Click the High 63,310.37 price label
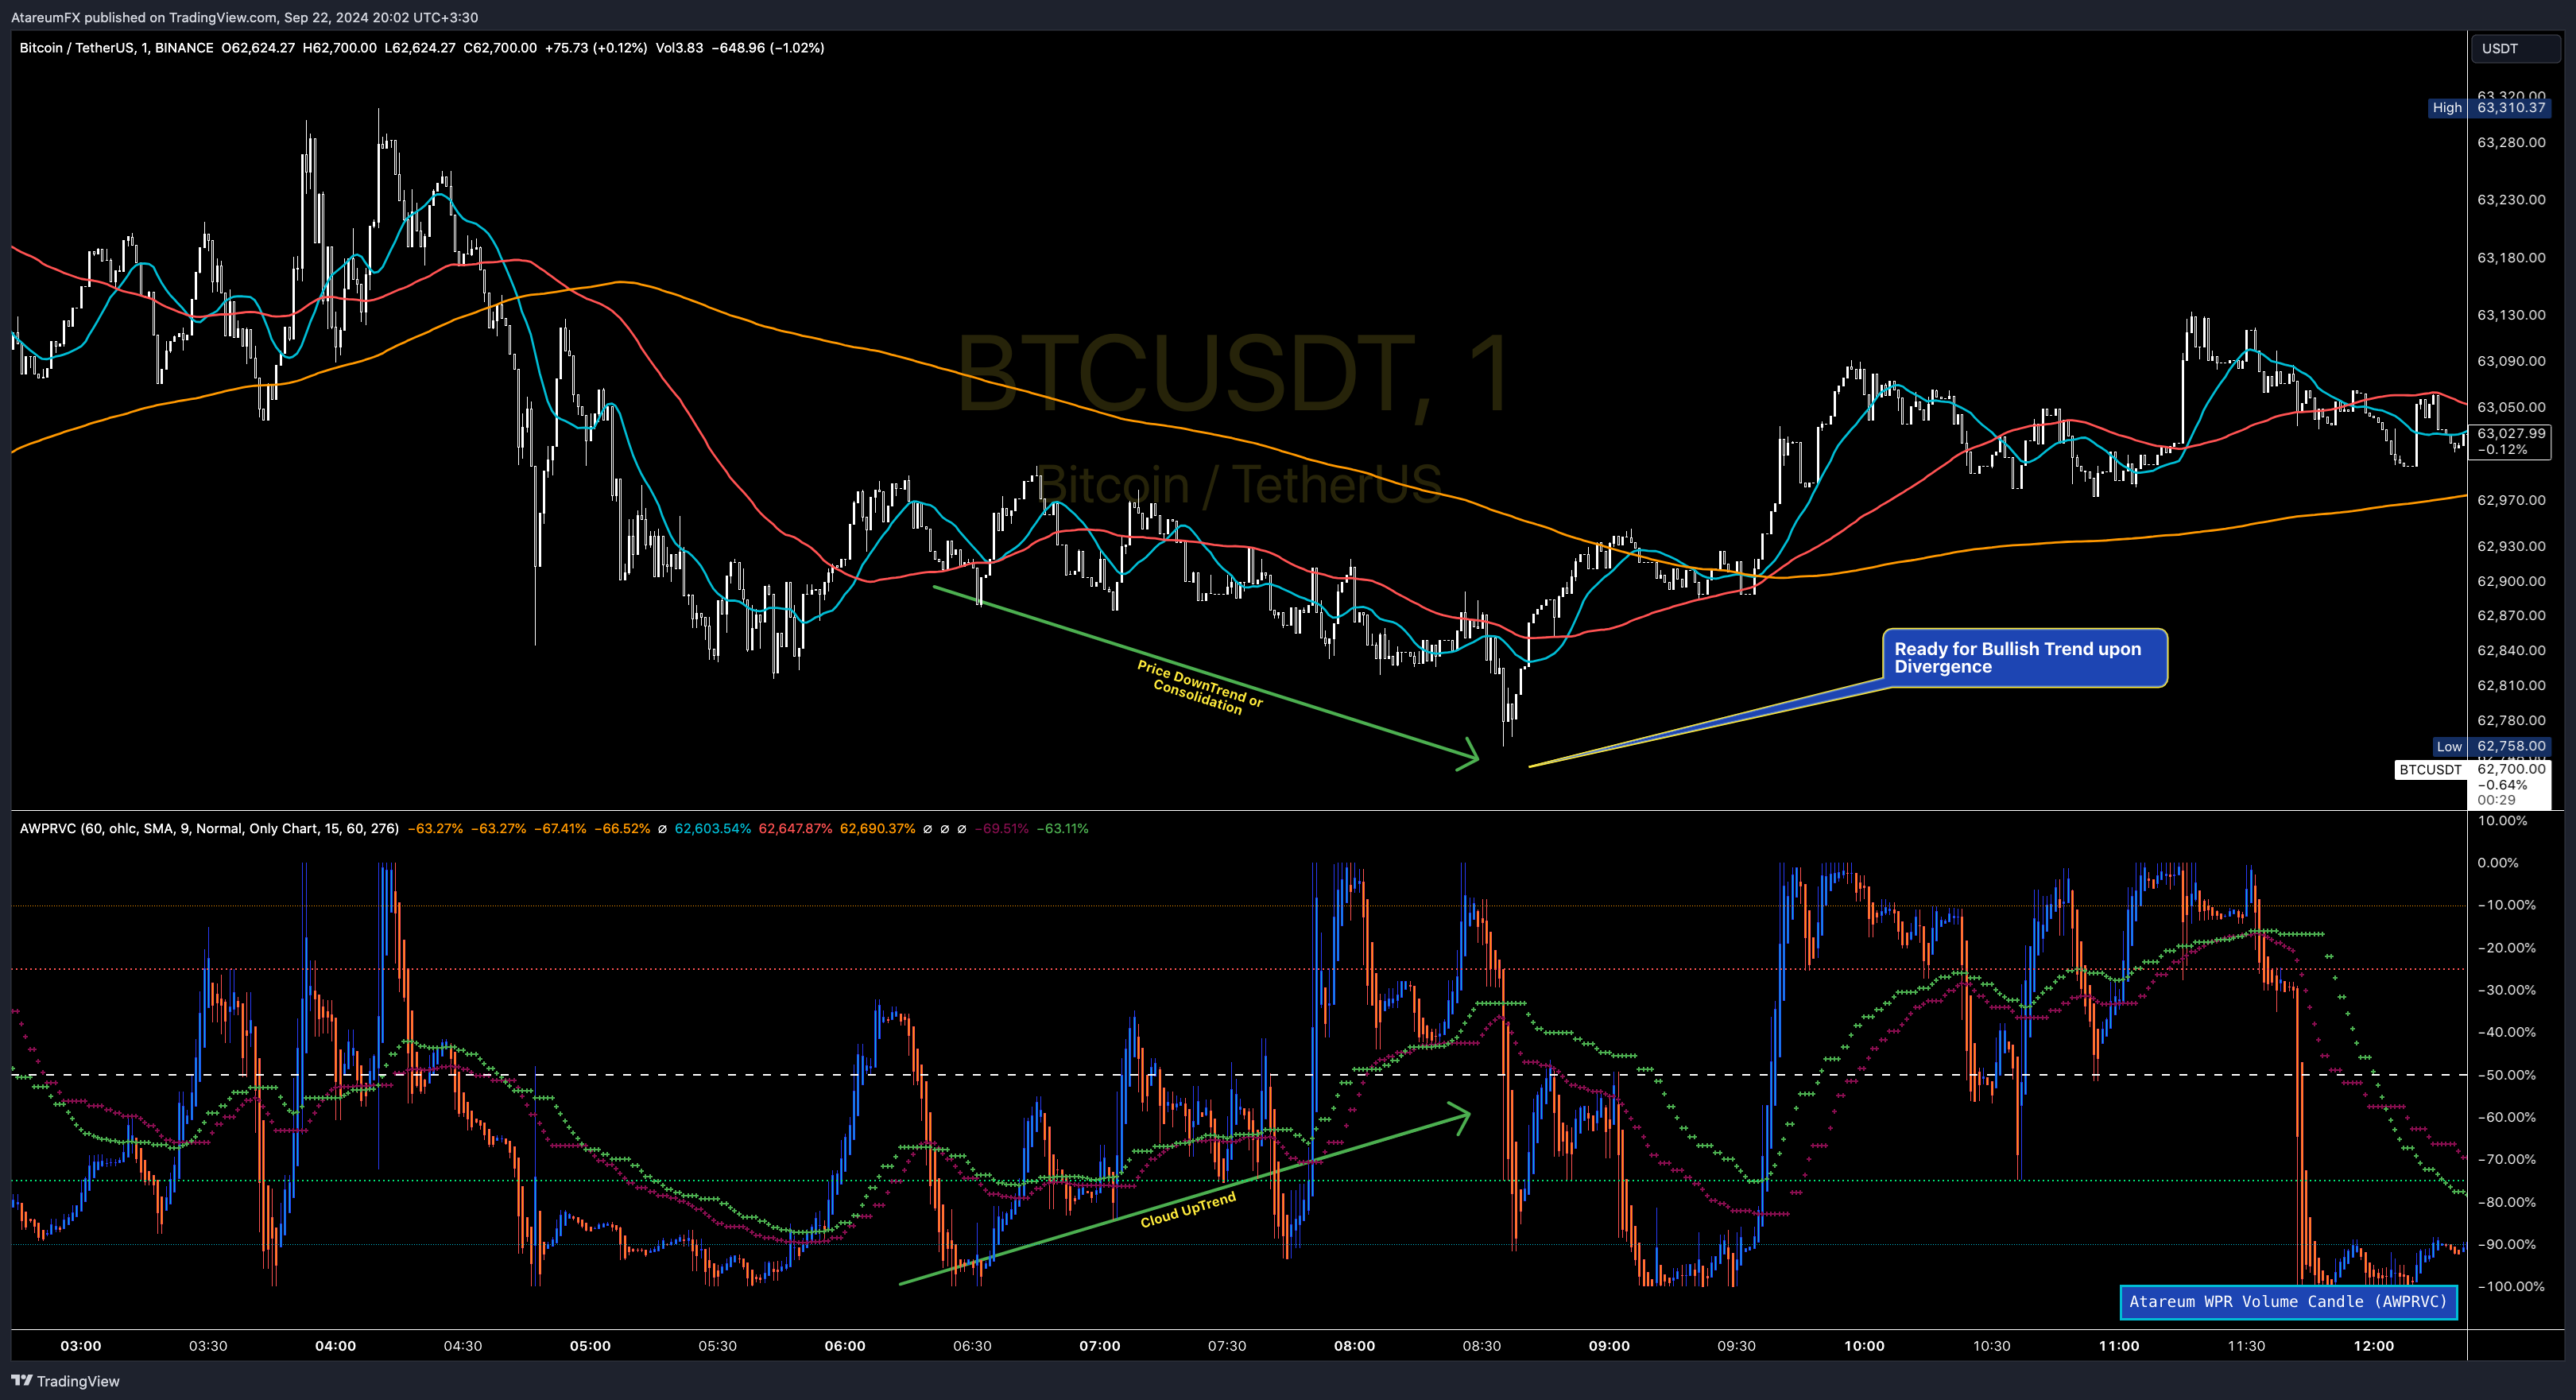Screen dimensions: 2576x1400 coord(2489,108)
